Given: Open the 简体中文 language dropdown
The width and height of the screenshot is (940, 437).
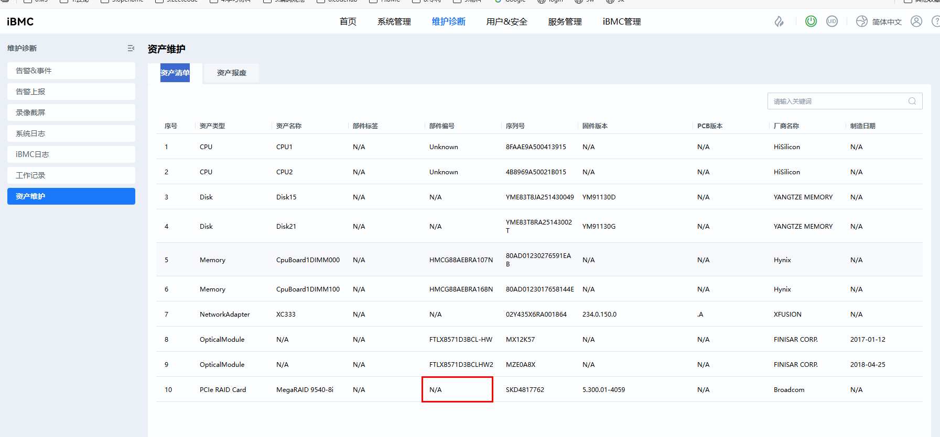Looking at the screenshot, I should tap(887, 22).
